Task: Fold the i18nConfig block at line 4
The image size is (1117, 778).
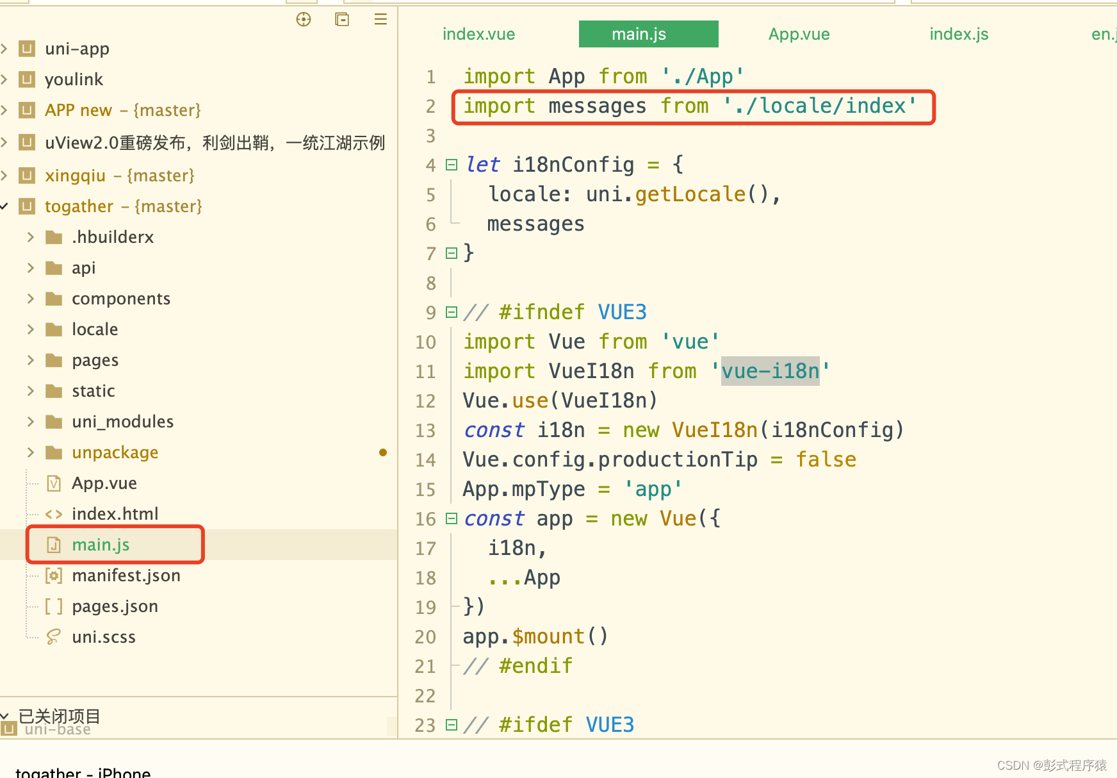Action: 452,165
